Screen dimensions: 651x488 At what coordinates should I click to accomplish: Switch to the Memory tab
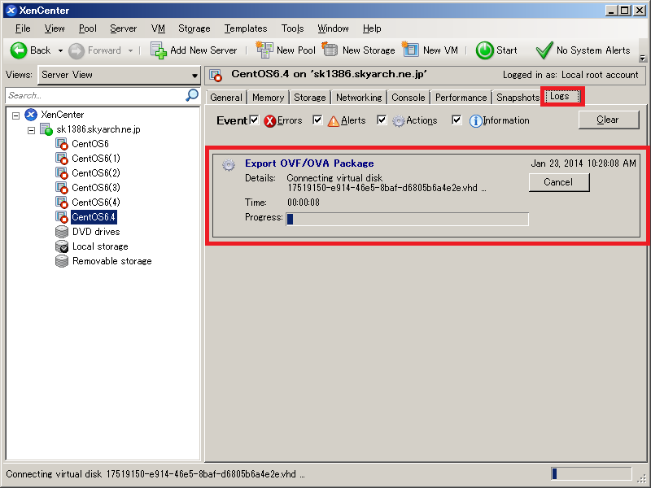click(x=269, y=98)
